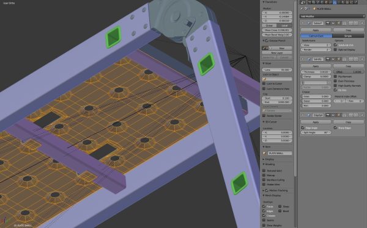Open the Particles properties tab
This screenshot has height=228, width=367.
click(x=351, y=2)
